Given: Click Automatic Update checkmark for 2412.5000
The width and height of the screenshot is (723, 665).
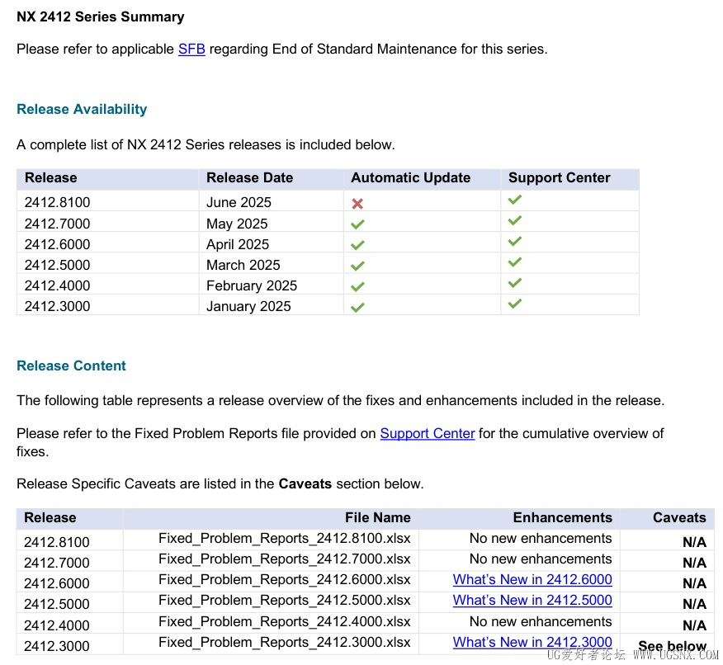Looking at the screenshot, I should pyautogui.click(x=357, y=266).
